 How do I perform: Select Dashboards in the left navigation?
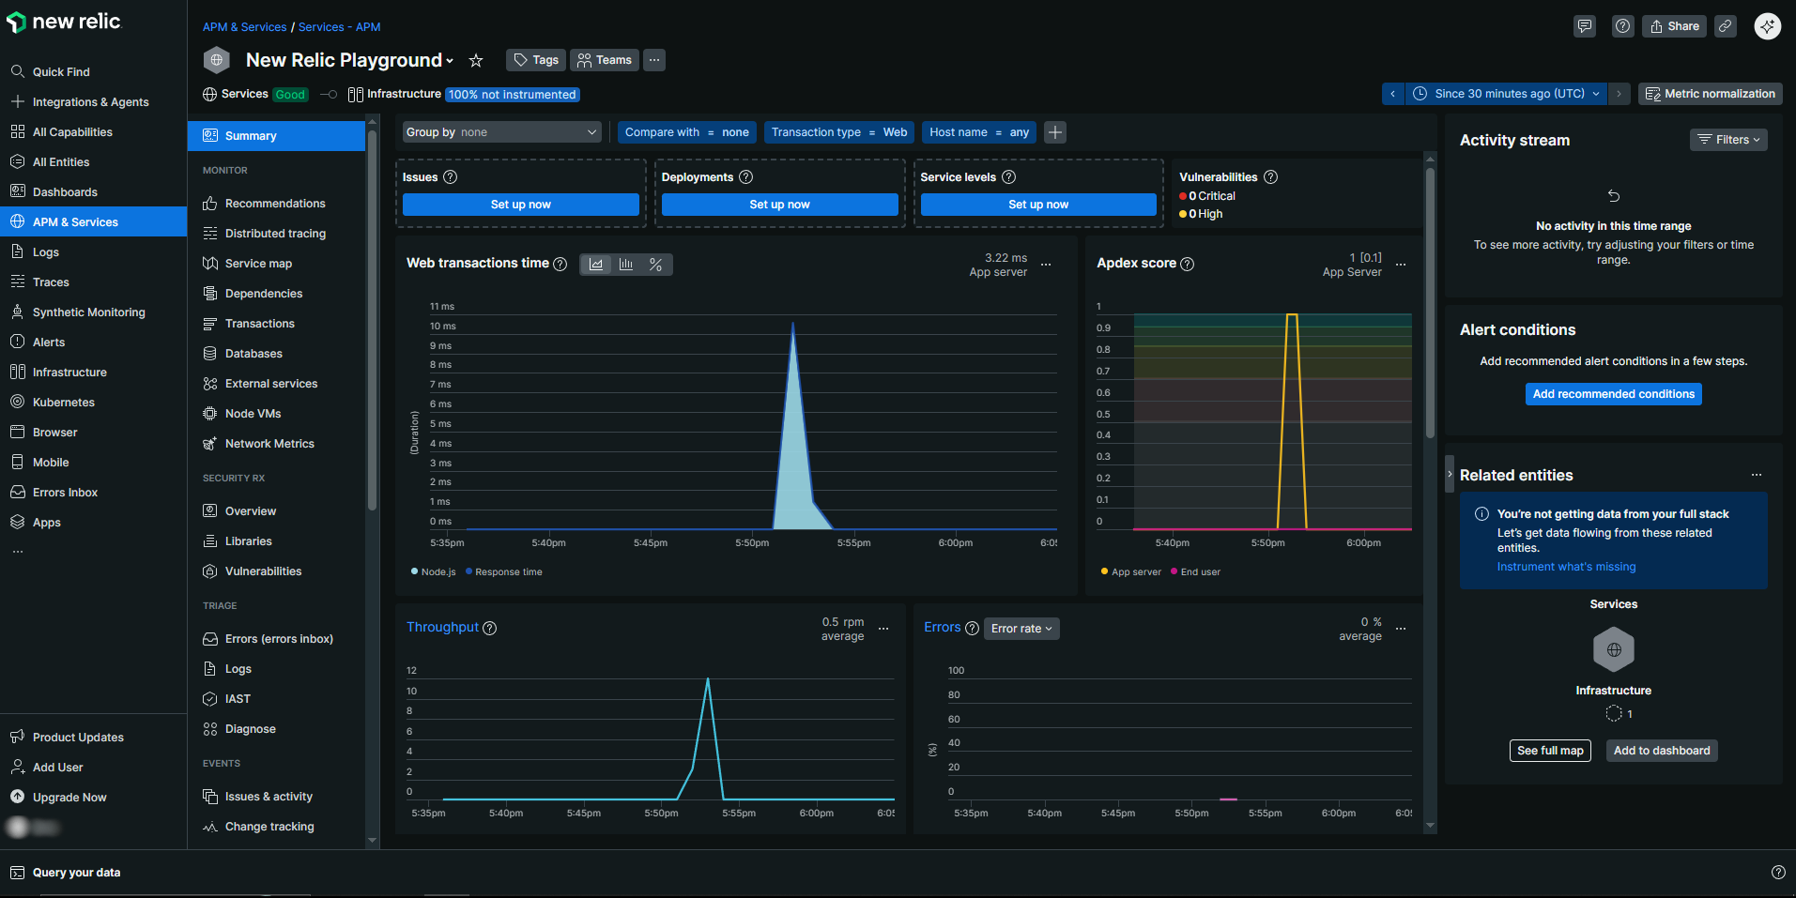click(65, 192)
